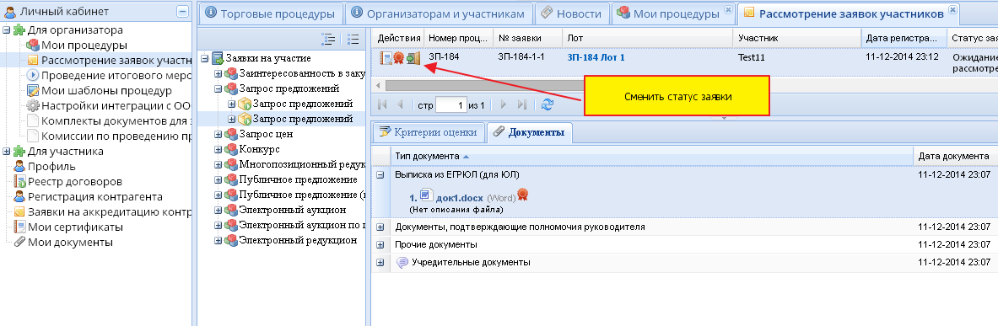
Task: Collapse Заявки на участие root node
Action: [205, 58]
